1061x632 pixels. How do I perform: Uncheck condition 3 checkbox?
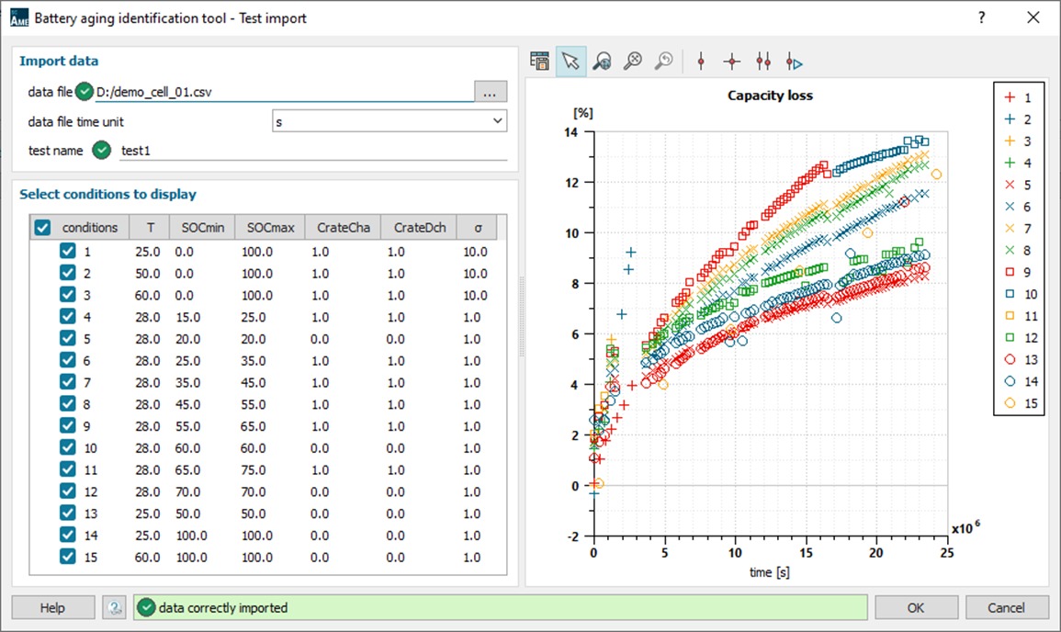tap(68, 295)
